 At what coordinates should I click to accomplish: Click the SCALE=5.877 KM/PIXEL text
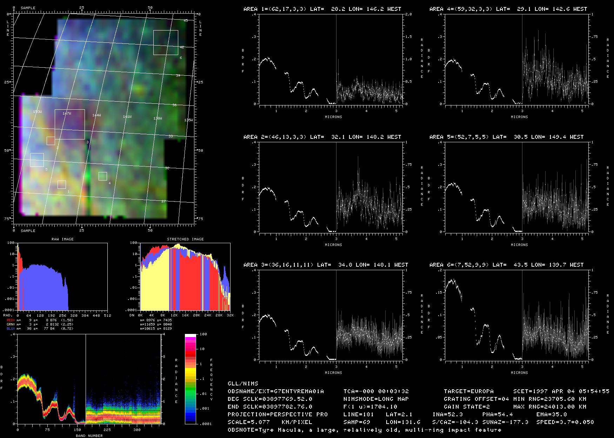[270, 422]
